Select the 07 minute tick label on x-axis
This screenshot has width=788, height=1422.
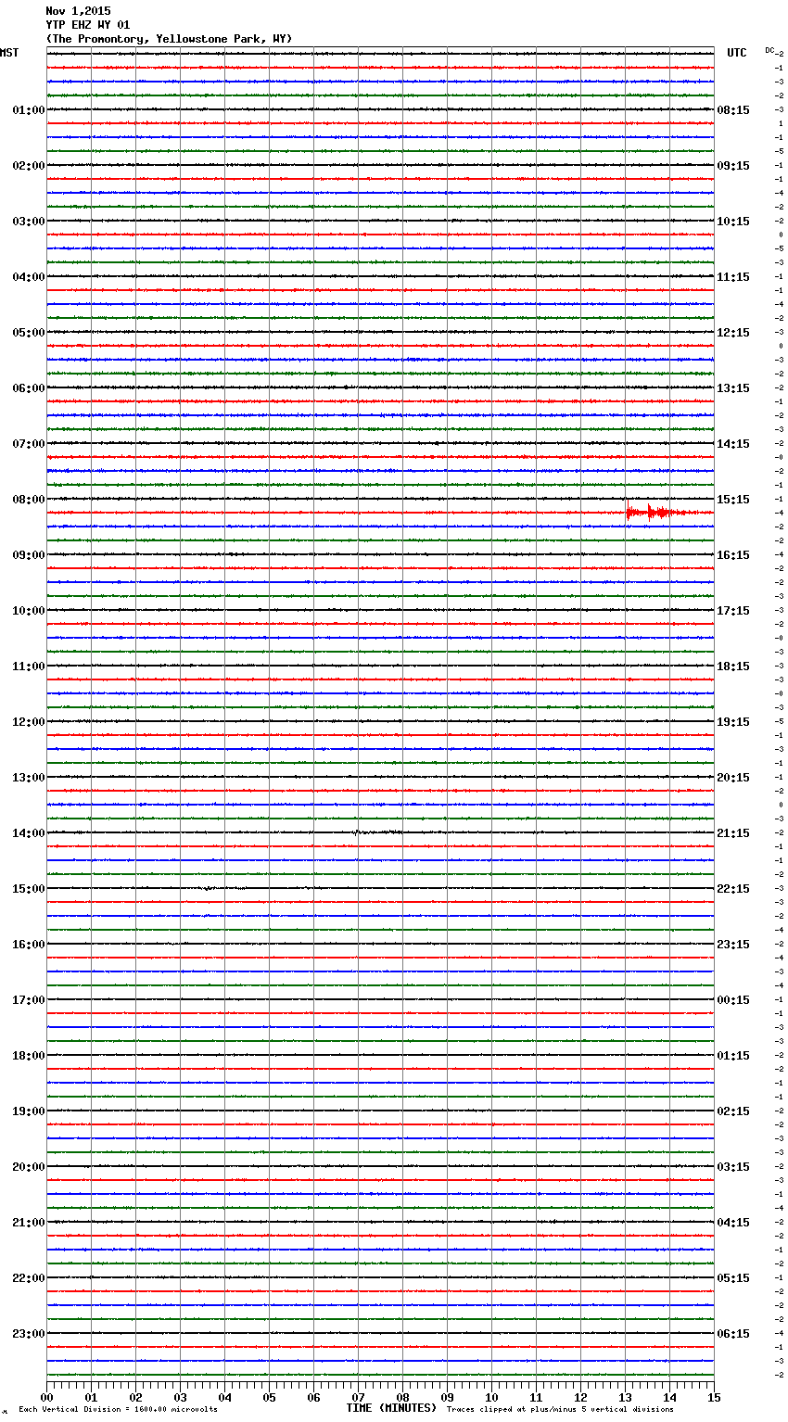[x=358, y=1397]
